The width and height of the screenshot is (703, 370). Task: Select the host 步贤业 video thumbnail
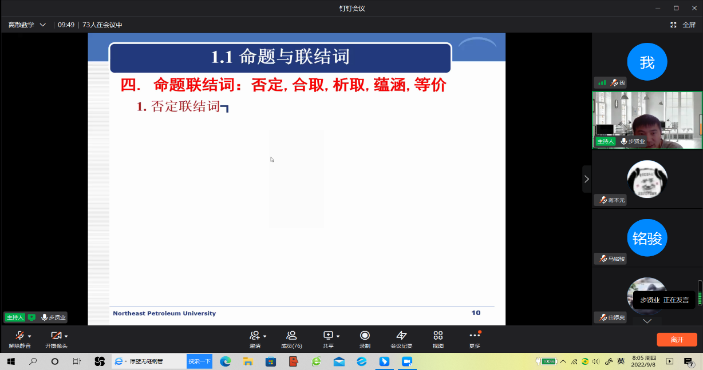[x=647, y=120]
